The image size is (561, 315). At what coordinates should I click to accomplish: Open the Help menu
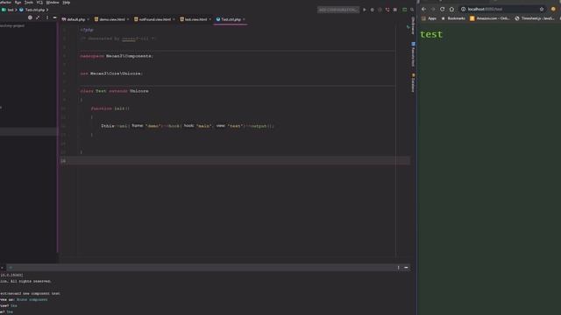click(67, 3)
